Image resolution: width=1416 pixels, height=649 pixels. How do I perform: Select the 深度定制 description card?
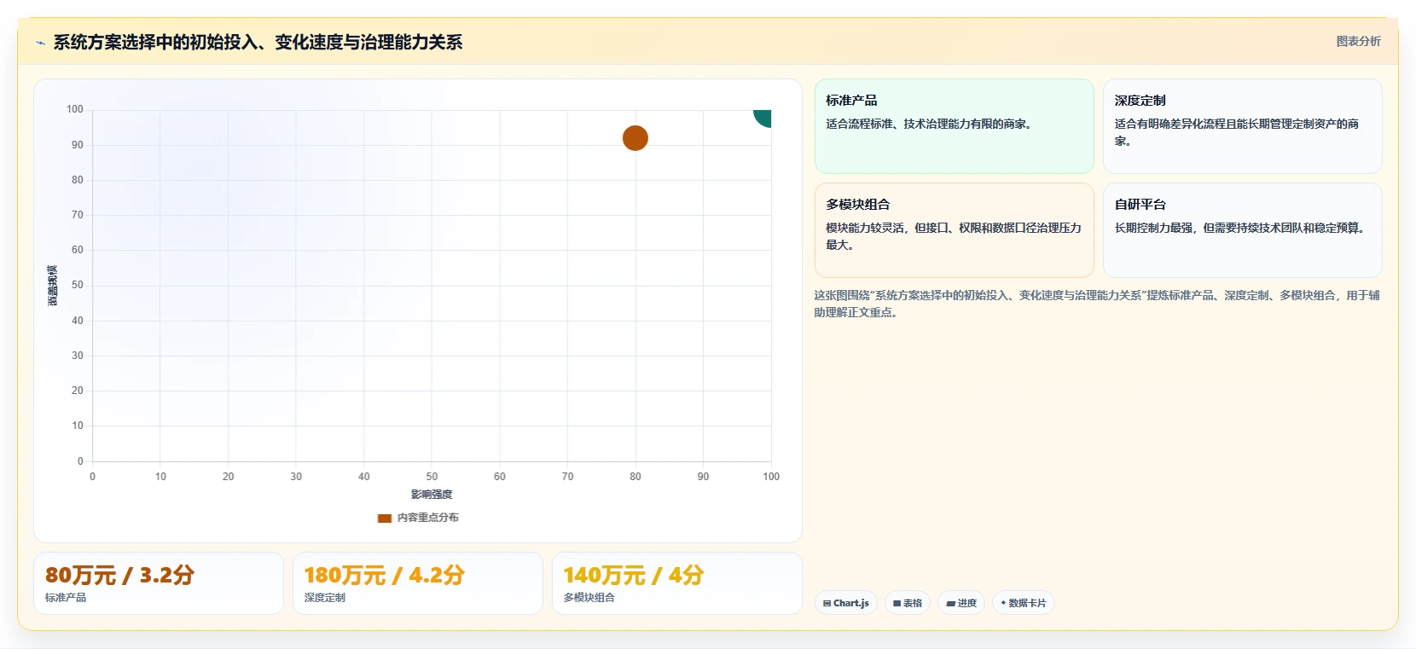tap(1242, 126)
